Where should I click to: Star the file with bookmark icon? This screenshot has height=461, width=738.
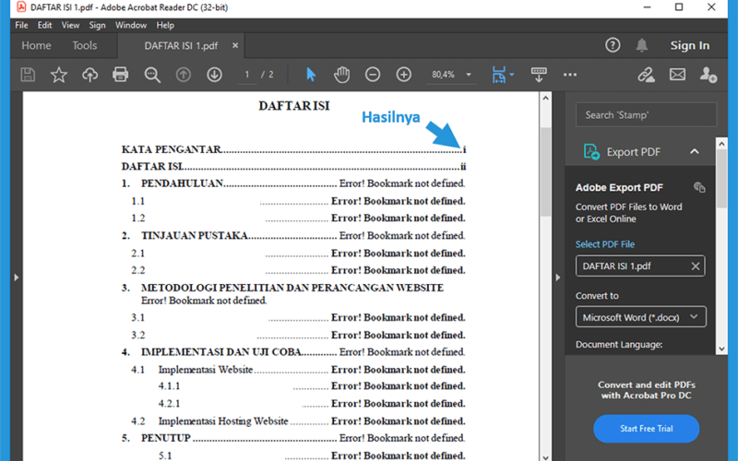pyautogui.click(x=59, y=75)
